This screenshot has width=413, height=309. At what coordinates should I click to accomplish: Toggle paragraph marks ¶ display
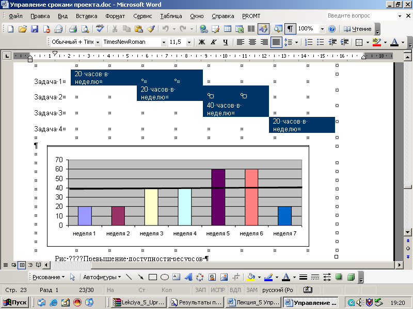point(290,29)
